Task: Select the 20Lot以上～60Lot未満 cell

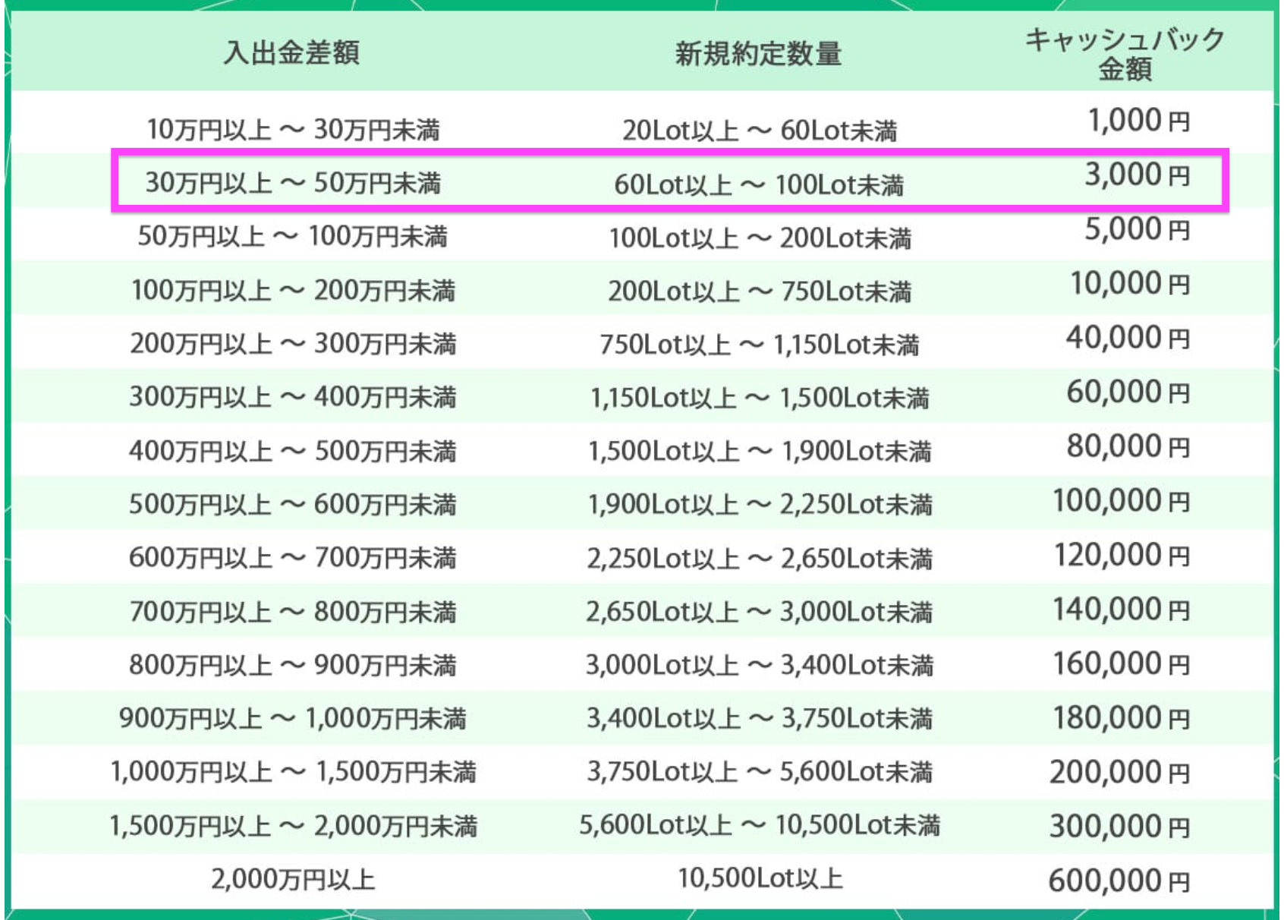Action: (x=759, y=131)
